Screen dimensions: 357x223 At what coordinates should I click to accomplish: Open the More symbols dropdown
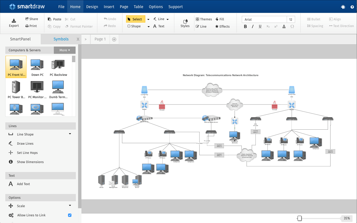pos(65,50)
